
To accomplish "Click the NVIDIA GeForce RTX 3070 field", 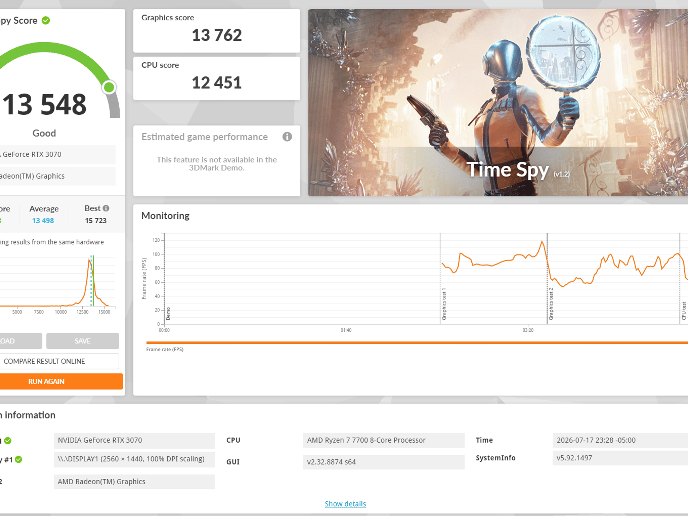I will (134, 440).
